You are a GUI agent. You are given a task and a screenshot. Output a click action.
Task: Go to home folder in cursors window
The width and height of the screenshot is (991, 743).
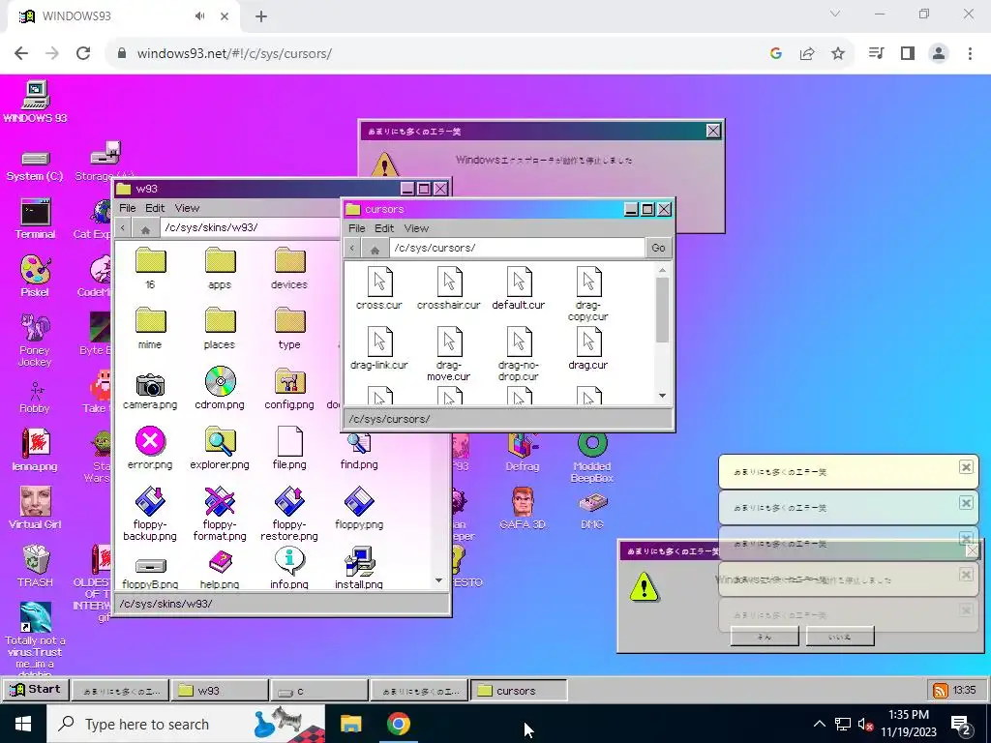(x=375, y=249)
